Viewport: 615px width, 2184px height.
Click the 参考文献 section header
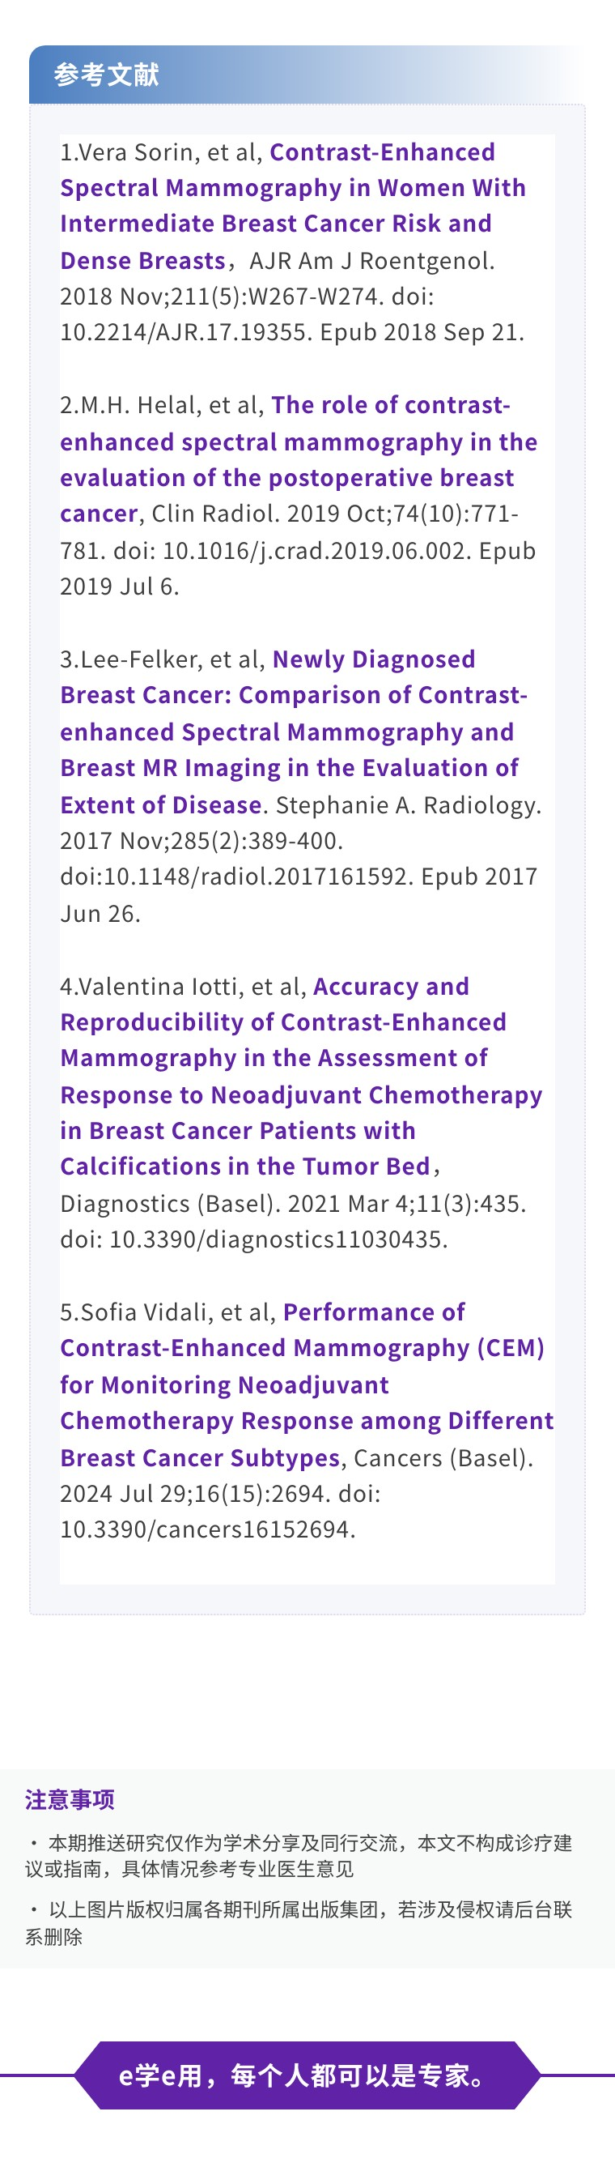[x=107, y=75]
